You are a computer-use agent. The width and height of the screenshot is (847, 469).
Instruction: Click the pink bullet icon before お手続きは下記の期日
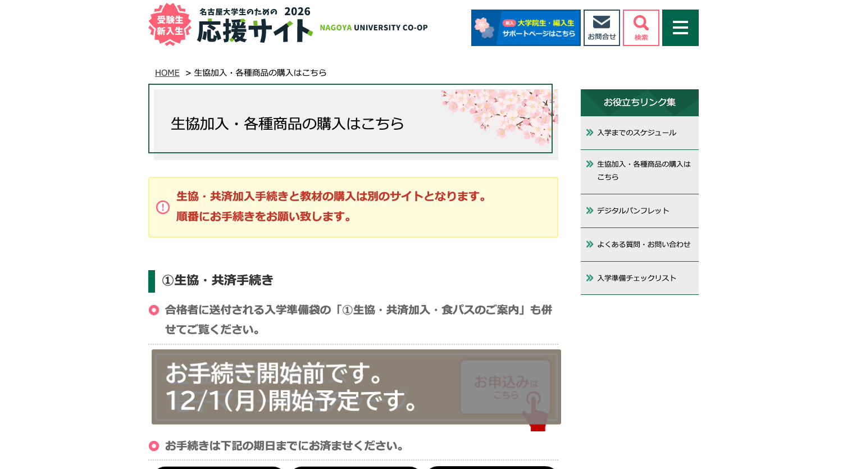[154, 445]
